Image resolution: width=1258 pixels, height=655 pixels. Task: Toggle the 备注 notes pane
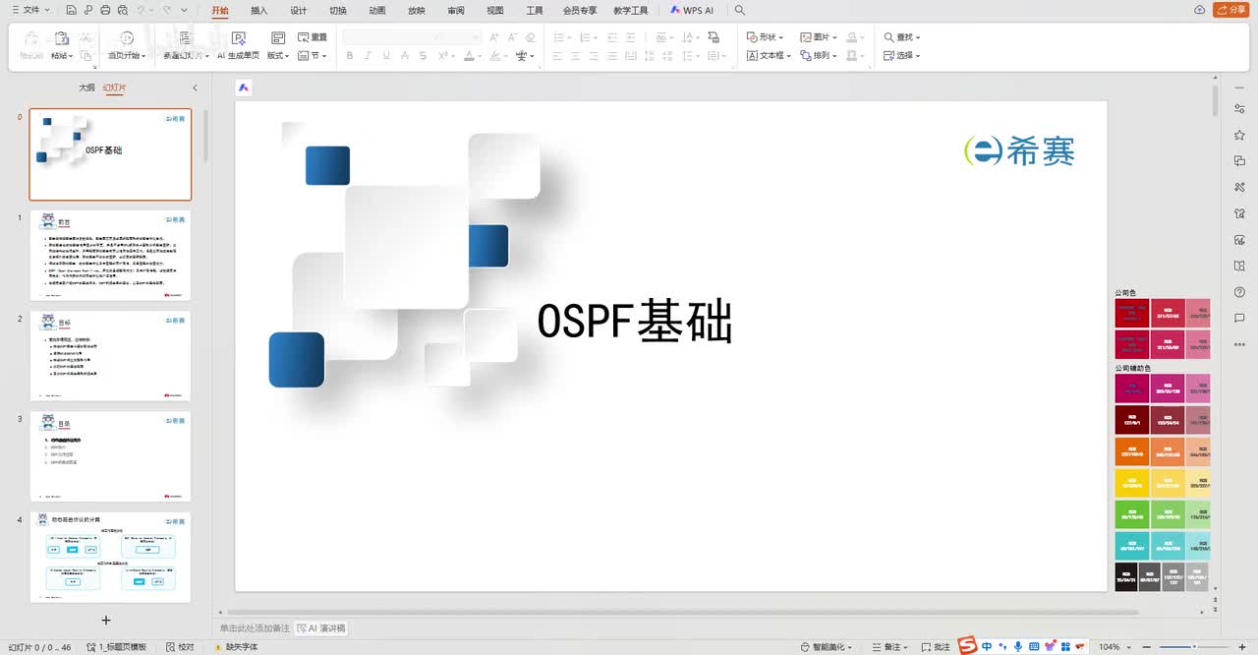pyautogui.click(x=890, y=647)
